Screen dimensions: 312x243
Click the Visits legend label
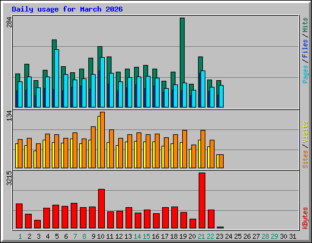[305, 132]
